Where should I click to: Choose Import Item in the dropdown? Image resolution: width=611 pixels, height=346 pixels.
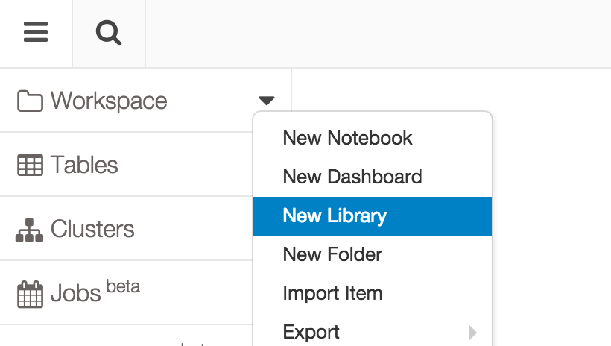tap(332, 293)
